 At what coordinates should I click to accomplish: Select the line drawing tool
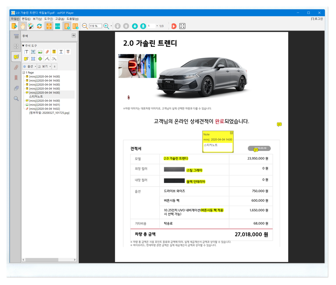[x=47, y=59]
